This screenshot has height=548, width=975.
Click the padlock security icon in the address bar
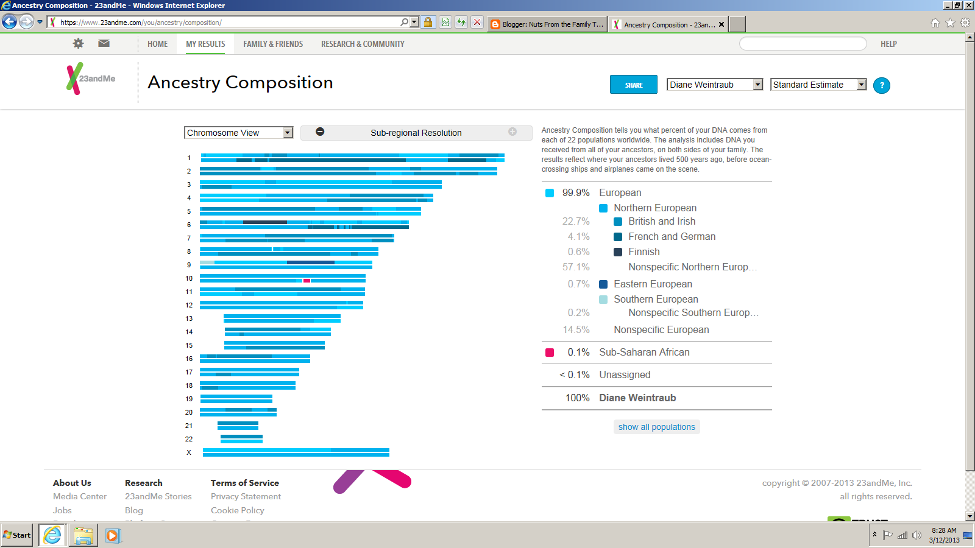tap(428, 23)
